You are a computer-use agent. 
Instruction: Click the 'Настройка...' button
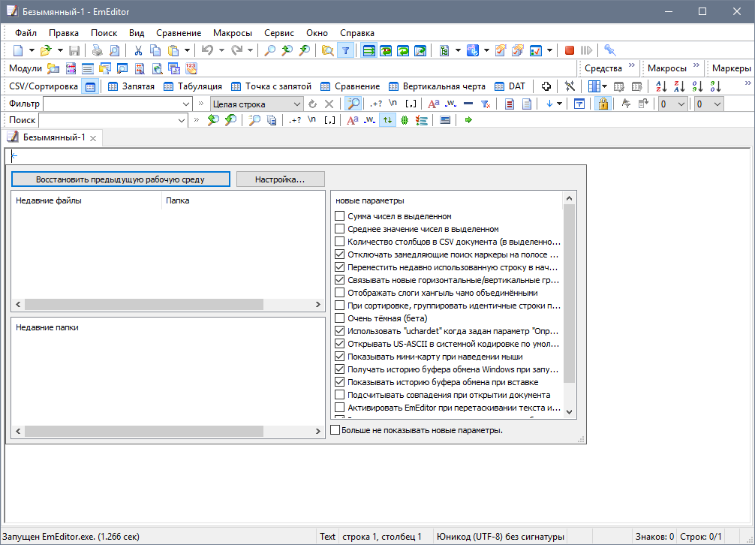click(x=280, y=179)
